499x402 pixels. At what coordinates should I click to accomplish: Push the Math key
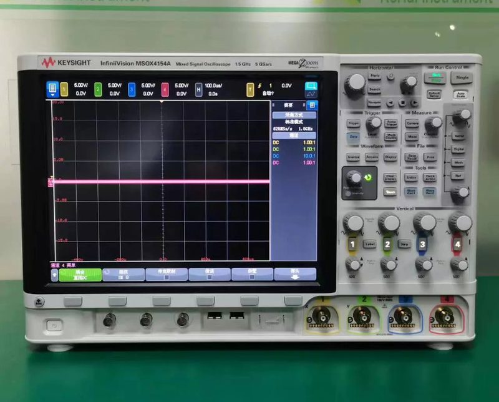(x=458, y=162)
